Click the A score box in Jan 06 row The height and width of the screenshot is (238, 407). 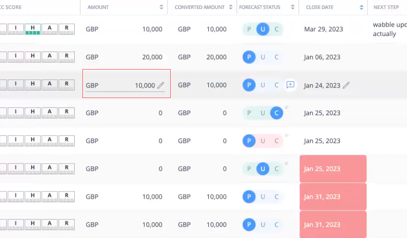(50, 57)
